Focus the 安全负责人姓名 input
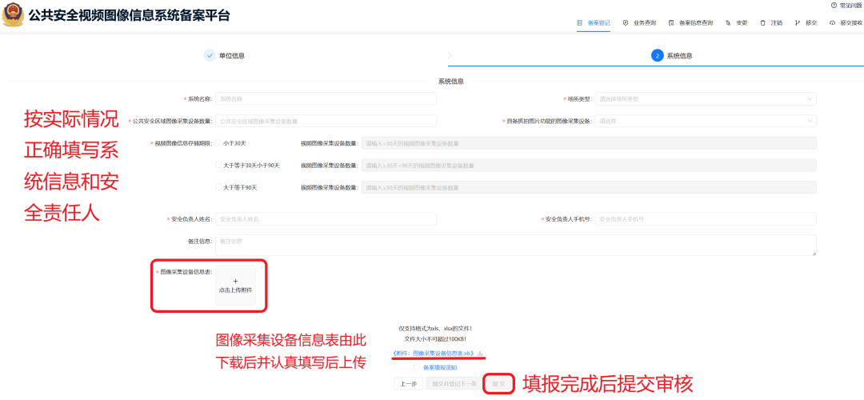Screen dimensions: 864x400 326,218
